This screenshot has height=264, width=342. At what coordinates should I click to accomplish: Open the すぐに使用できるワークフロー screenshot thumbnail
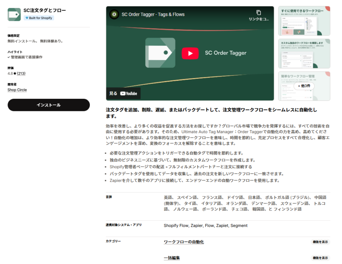304,21
